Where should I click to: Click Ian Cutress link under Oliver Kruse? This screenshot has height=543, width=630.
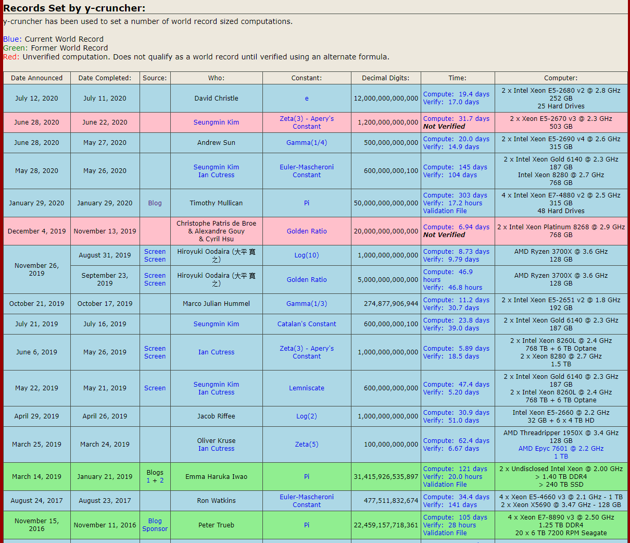(216, 449)
